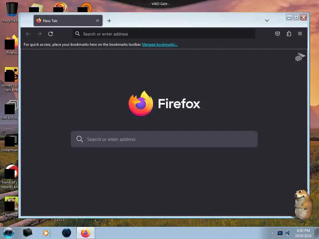Focus the center page search box
Image resolution: width=319 pixels, height=239 pixels.
coord(164,139)
